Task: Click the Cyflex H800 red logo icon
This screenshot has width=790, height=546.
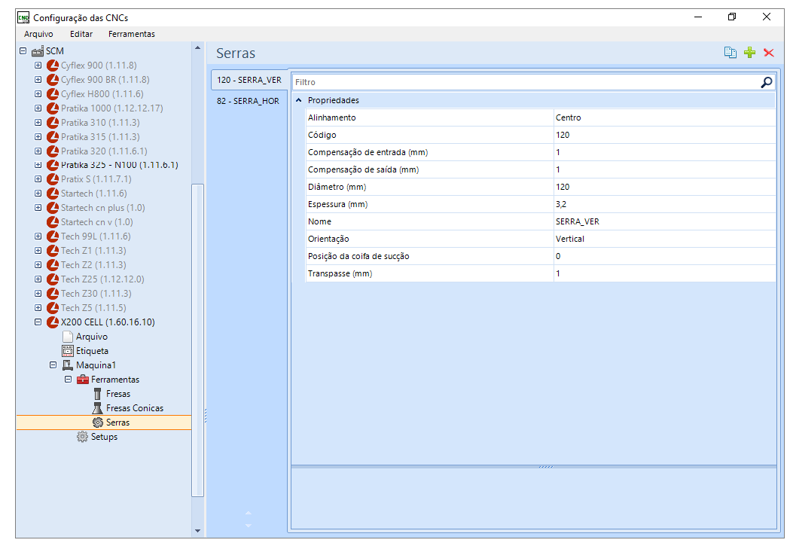Action: tap(53, 94)
